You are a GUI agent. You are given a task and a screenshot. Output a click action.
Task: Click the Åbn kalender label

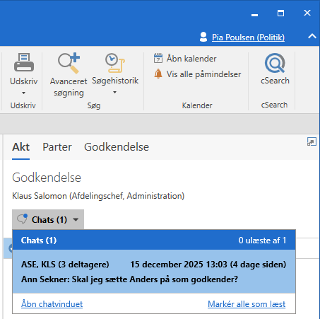point(191,59)
